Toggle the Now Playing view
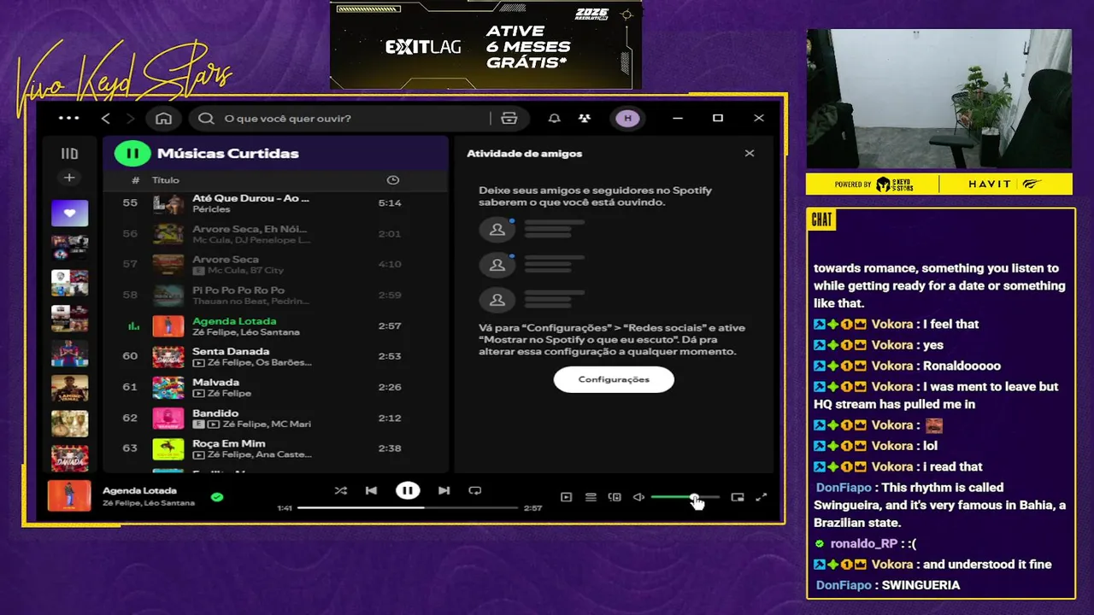Screen dimensions: 1094x615 pyautogui.click(x=566, y=497)
